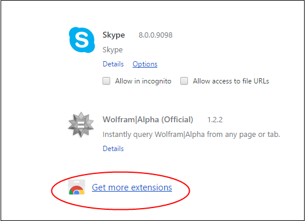
Task: Open the Details link under Skype
Action: [x=113, y=64]
